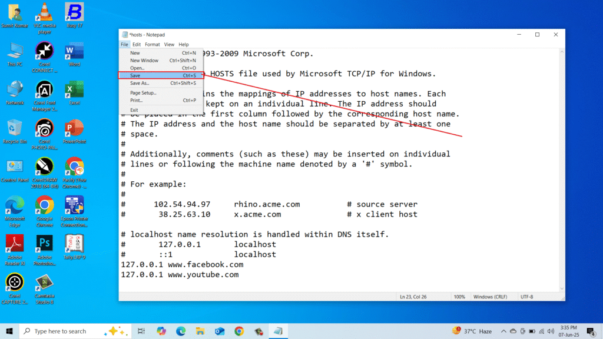Screen dimensions: 603x339
Task: Select the Pacify Chrome shortcut icon
Action: click(74, 173)
